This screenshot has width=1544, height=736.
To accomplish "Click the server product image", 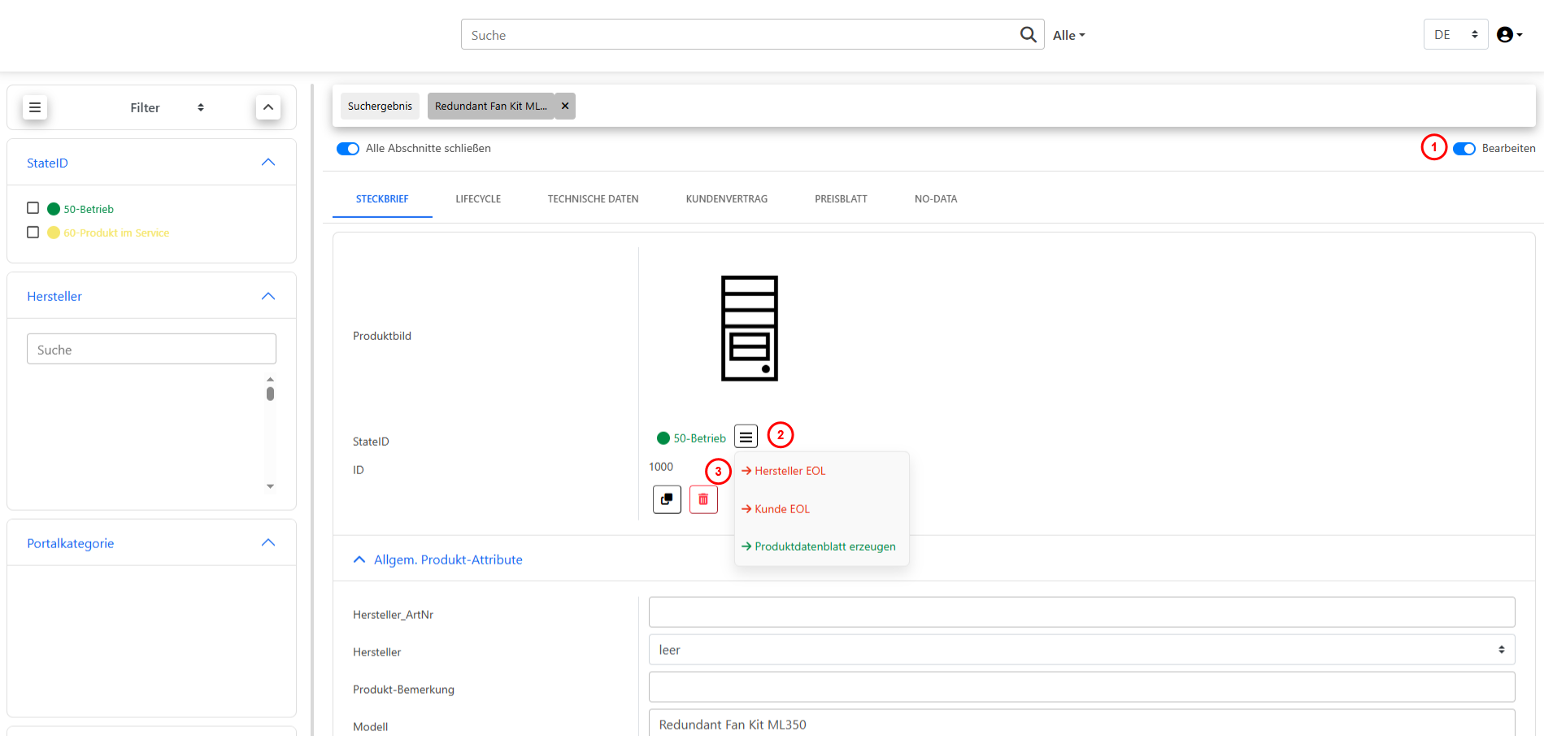I will 749,328.
